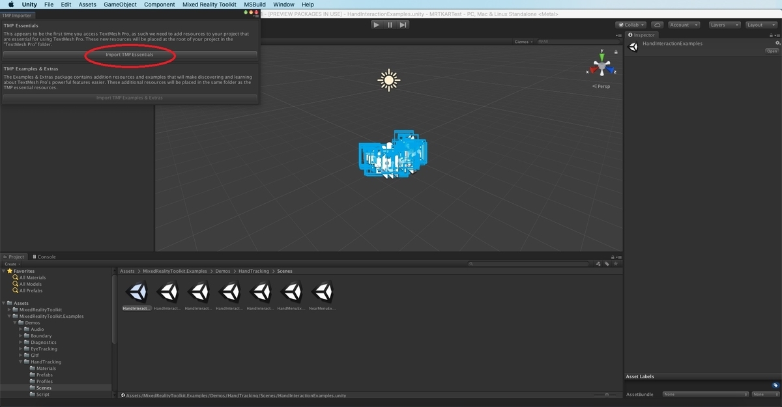The image size is (782, 407).
Task: Open the Apple menu
Action: point(11,5)
